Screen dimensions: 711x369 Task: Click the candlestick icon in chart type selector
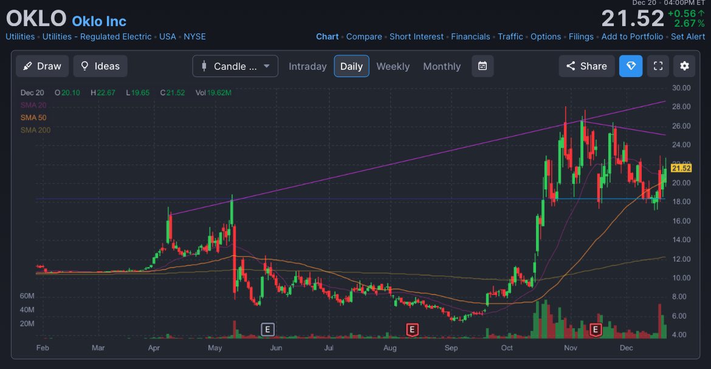point(204,66)
